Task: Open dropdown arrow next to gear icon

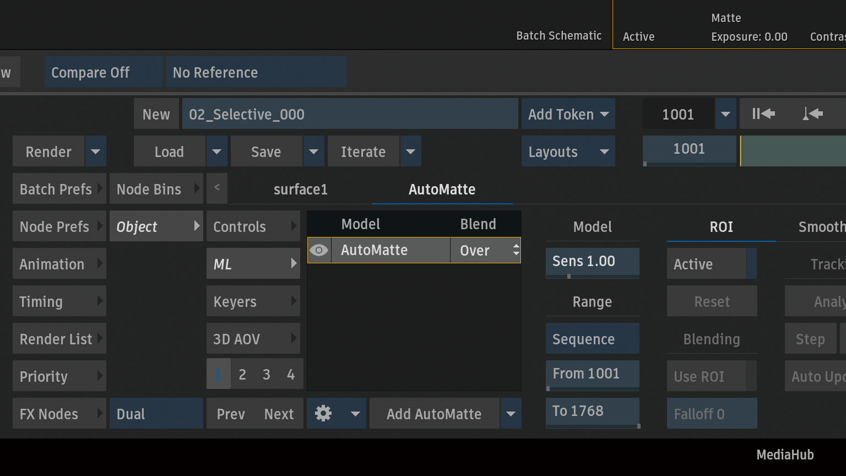Action: [355, 414]
